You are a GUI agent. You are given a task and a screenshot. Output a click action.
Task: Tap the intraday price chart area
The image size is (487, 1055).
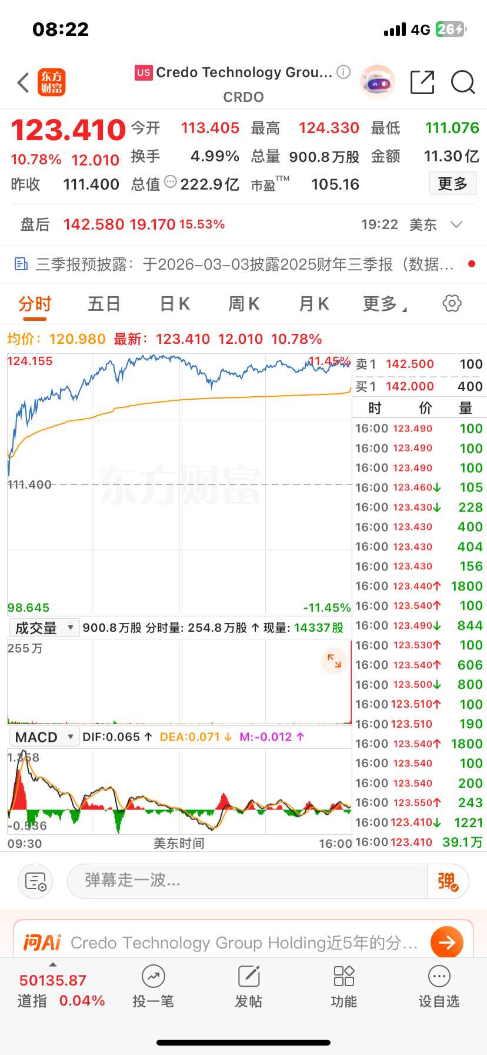(x=179, y=485)
